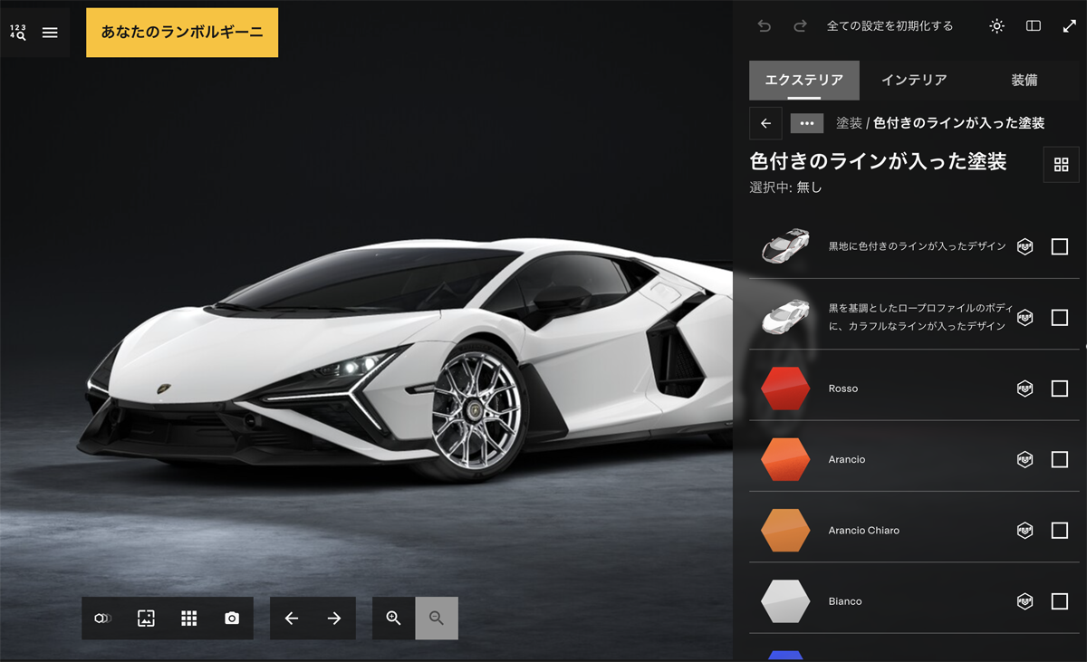This screenshot has height=662, width=1087.
Task: Toggle the side panel layout icon
Action: (1033, 26)
